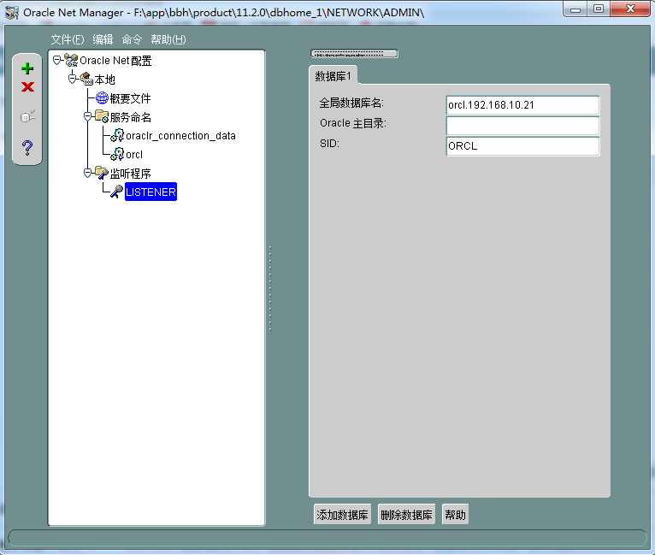The image size is (655, 555).
Task: Collapse the Oracle Net配置 root node
Action: point(57,61)
